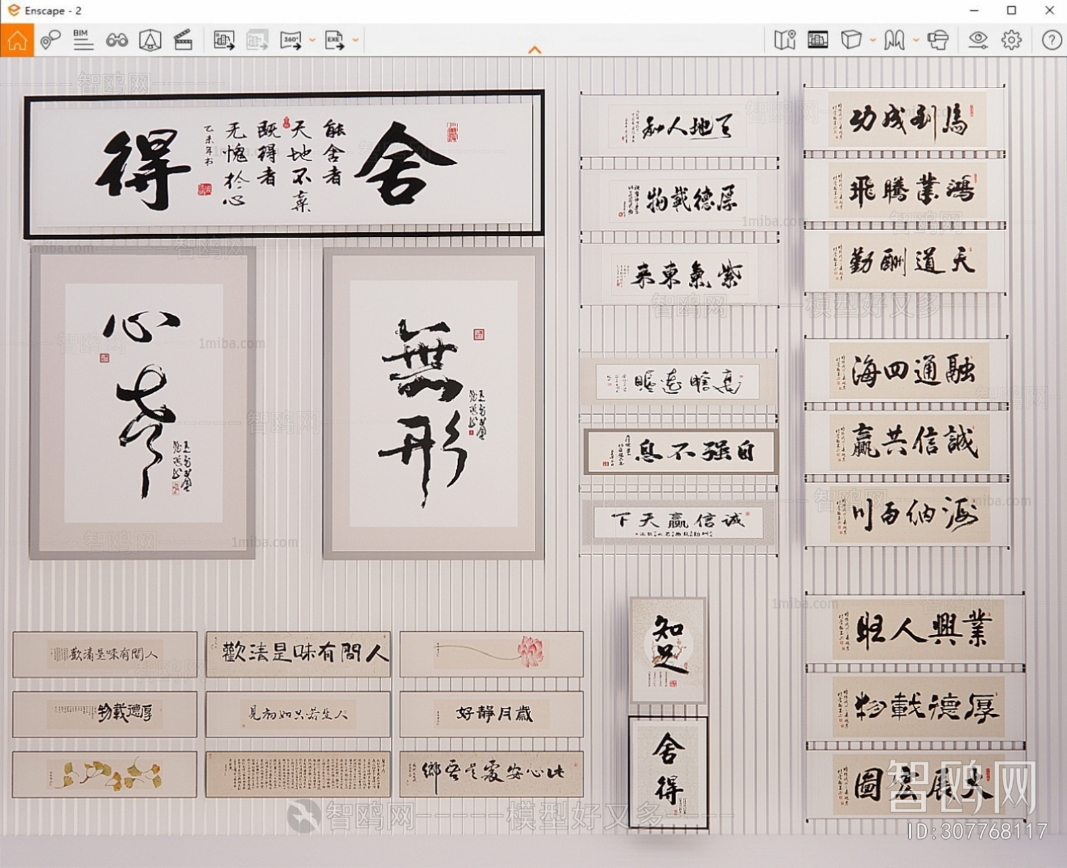Click the 紫气东来 calligraphy scroll

click(678, 275)
